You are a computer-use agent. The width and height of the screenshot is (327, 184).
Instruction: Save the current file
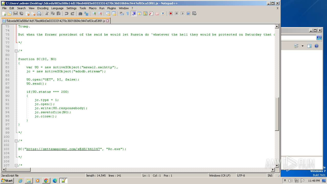[16, 14]
